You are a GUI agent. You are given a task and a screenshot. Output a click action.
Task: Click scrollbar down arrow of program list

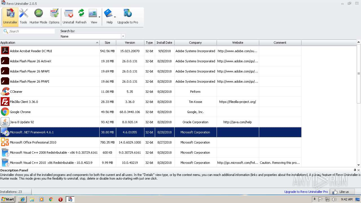(359, 165)
